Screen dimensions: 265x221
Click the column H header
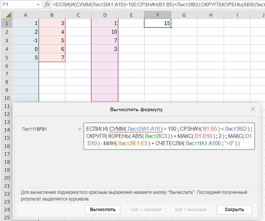pos(211,15)
